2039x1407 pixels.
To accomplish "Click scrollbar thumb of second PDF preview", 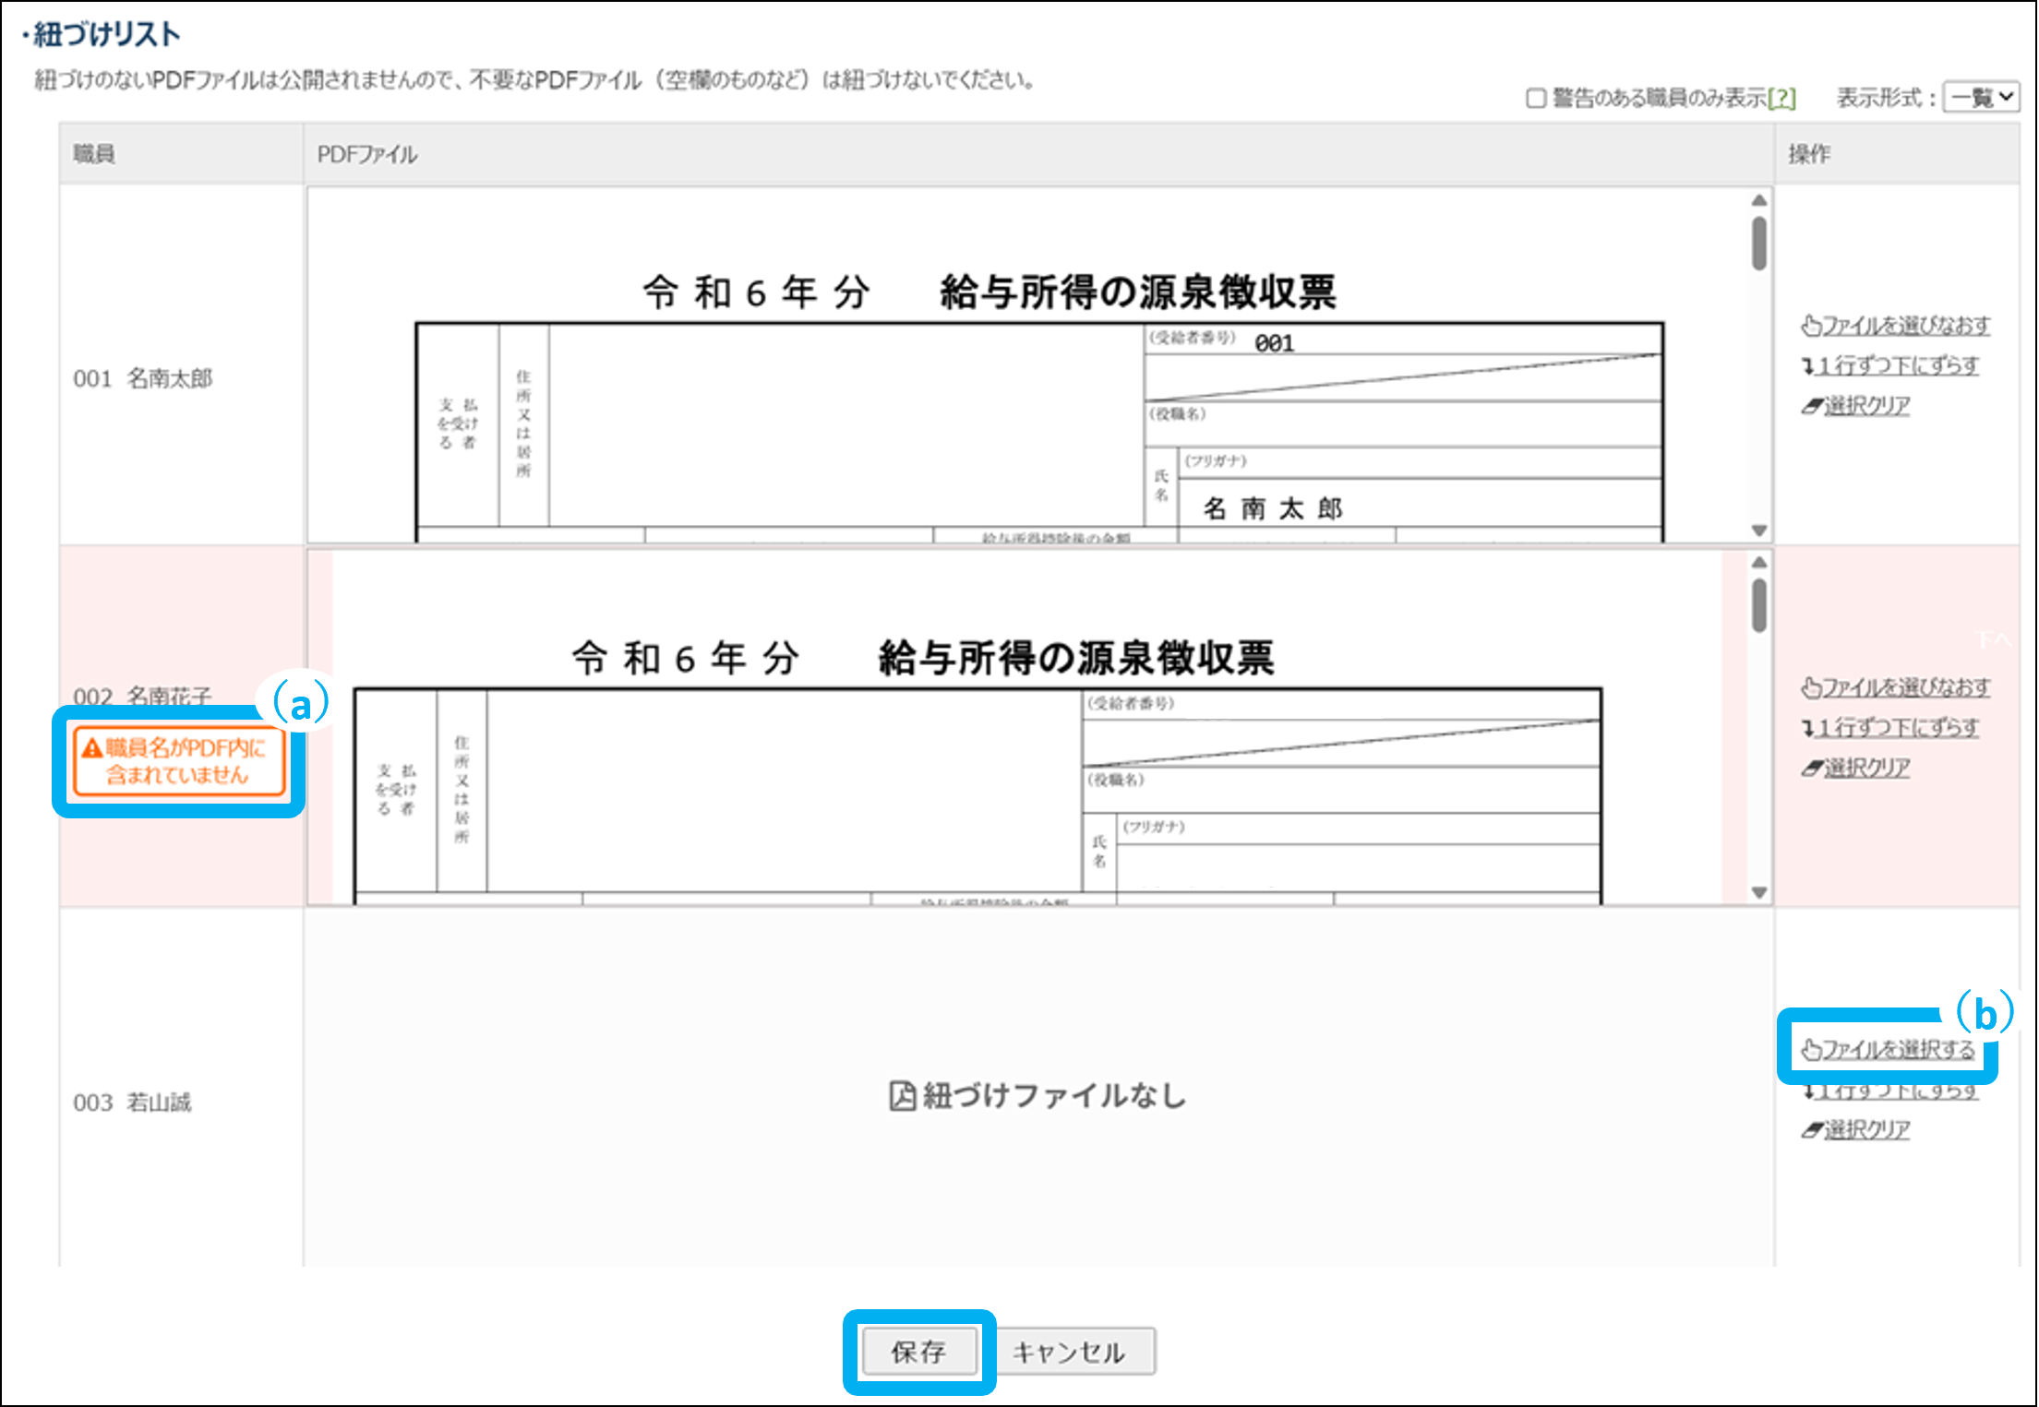I will pyautogui.click(x=1759, y=605).
